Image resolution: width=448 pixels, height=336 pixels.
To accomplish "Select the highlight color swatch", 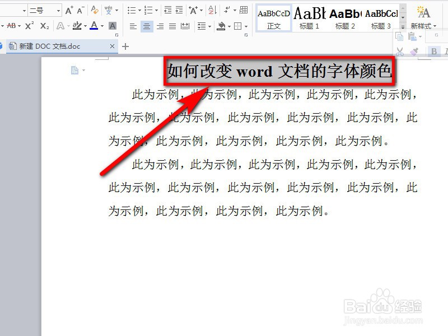I will [x=76, y=25].
